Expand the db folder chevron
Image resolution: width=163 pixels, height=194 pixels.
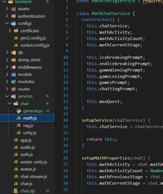pos(7,53)
